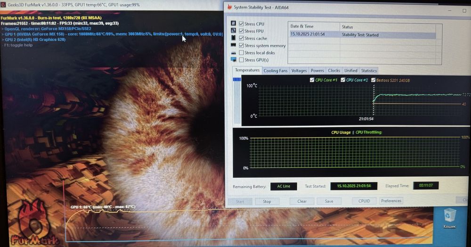Open the Clocks tab
The height and width of the screenshot is (247, 471).
334,71
